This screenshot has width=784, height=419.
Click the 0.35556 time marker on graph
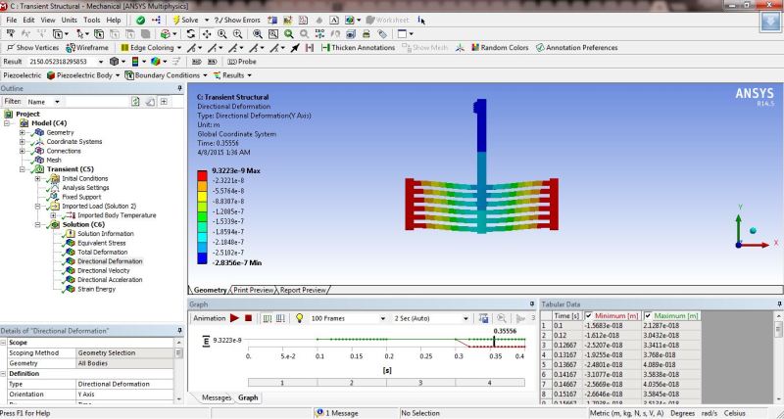click(x=494, y=341)
